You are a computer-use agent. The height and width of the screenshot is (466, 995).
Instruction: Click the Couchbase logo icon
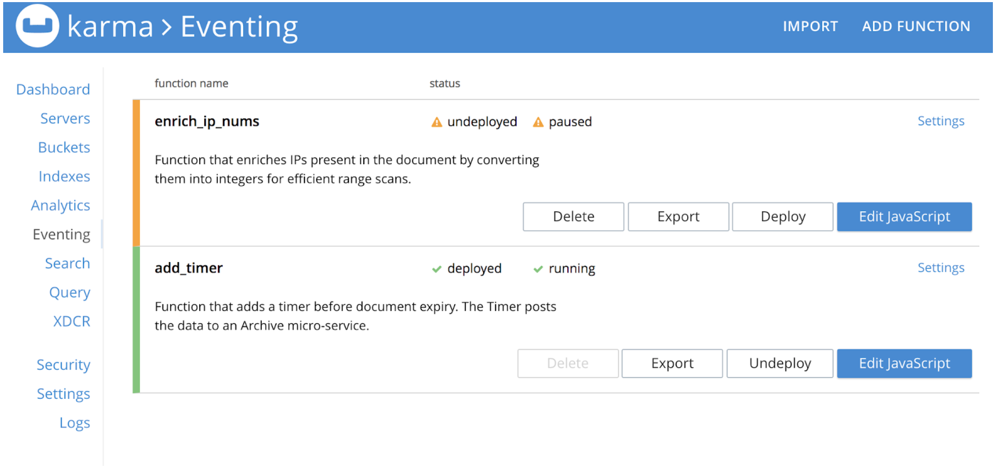(x=37, y=26)
